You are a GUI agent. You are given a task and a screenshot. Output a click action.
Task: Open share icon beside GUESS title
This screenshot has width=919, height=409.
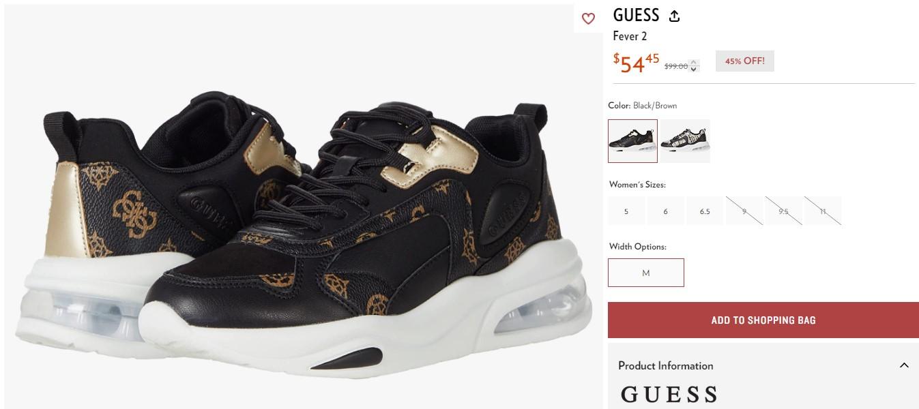pos(674,16)
